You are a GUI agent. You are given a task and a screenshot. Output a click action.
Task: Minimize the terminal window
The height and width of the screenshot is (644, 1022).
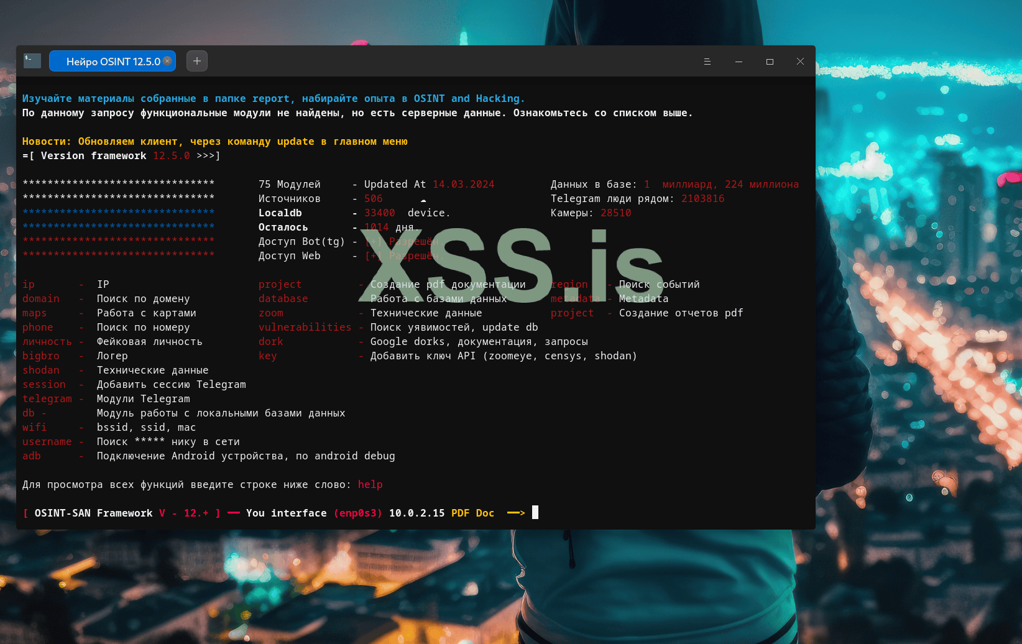(739, 62)
